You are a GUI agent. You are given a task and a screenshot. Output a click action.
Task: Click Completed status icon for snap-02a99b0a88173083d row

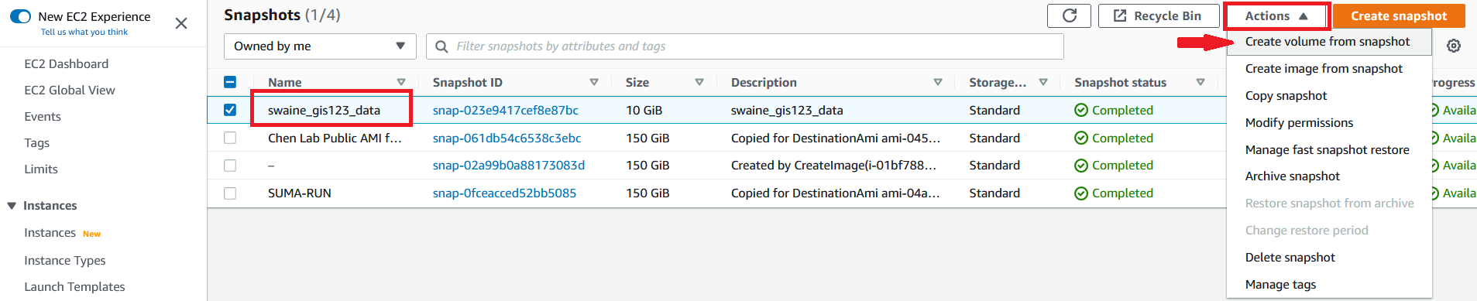tap(1081, 165)
